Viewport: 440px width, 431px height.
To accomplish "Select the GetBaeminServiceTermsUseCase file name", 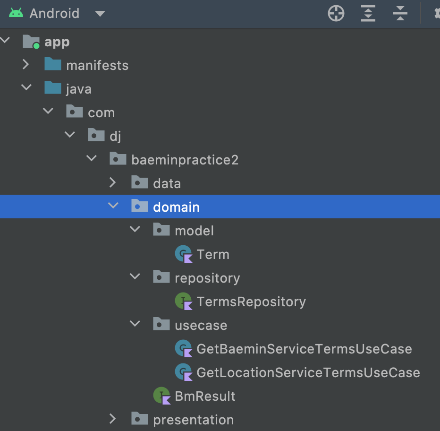I will (304, 349).
